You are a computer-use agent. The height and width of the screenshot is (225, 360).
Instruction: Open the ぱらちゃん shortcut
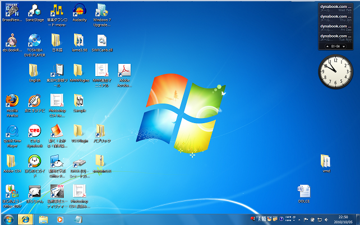(x=35, y=194)
